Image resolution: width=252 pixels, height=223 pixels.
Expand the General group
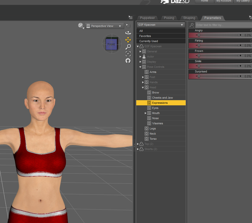pyautogui.click(x=140, y=52)
